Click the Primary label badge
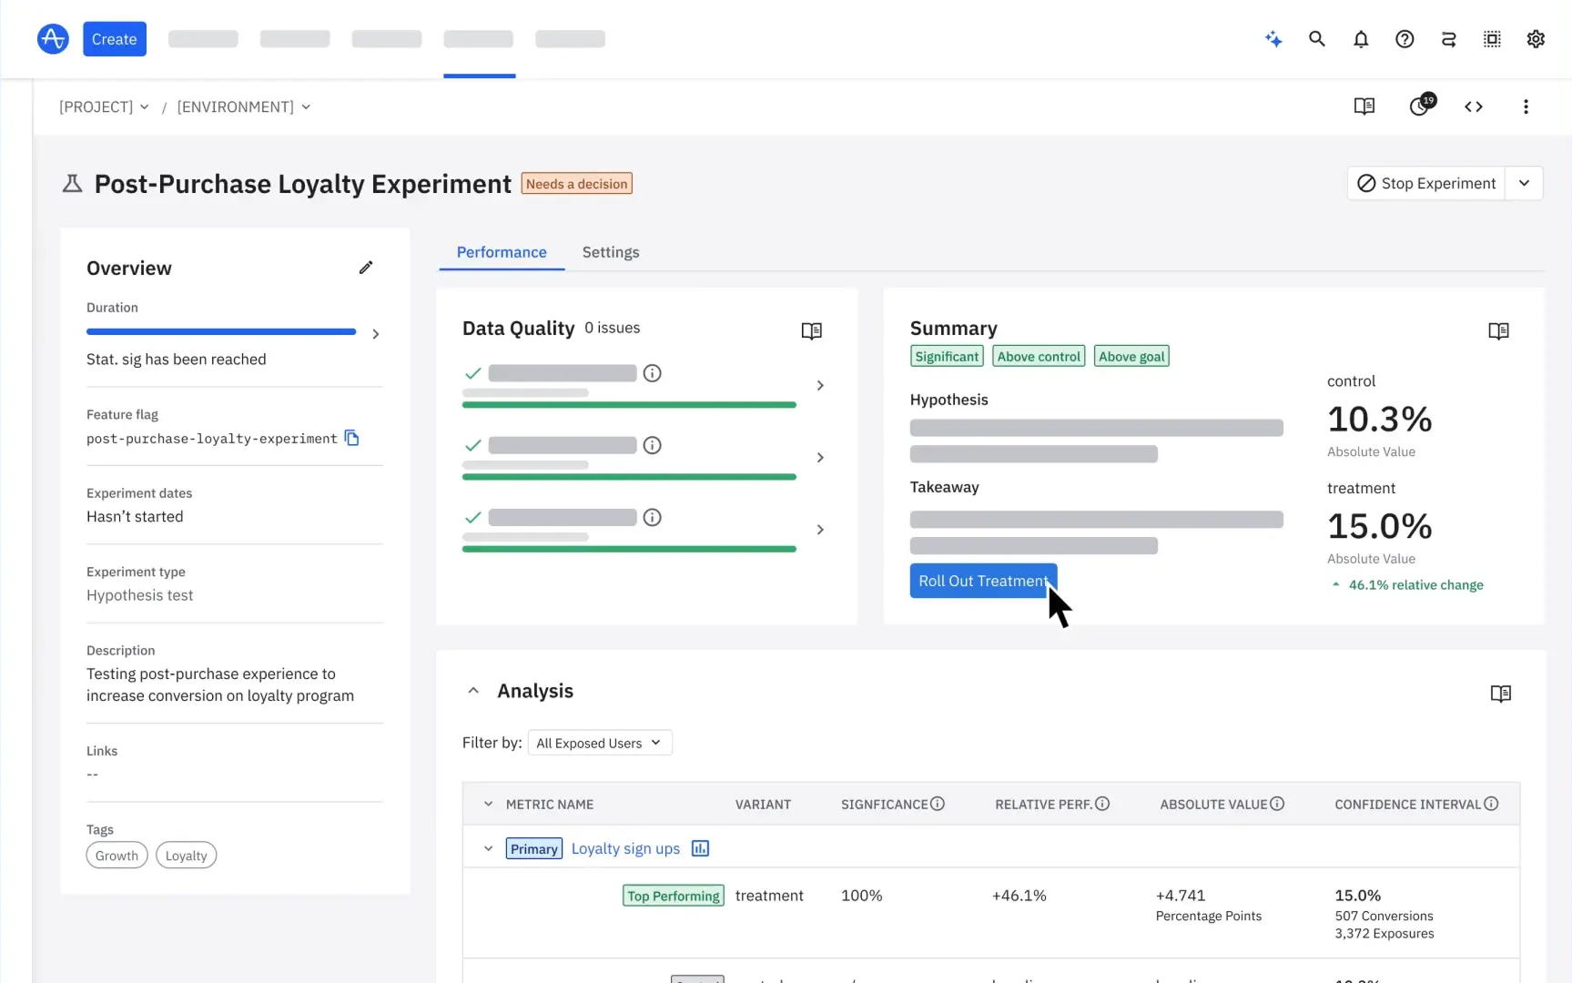Image resolution: width=1572 pixels, height=983 pixels. coord(534,848)
